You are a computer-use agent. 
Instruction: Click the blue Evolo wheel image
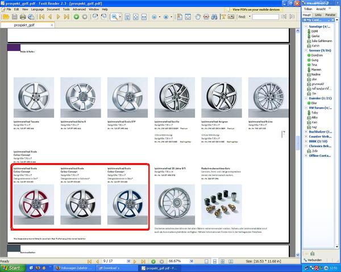[127, 205]
